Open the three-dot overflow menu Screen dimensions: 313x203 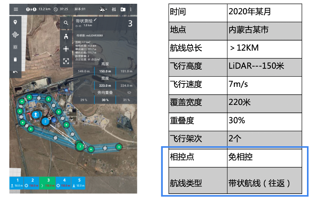131,9
